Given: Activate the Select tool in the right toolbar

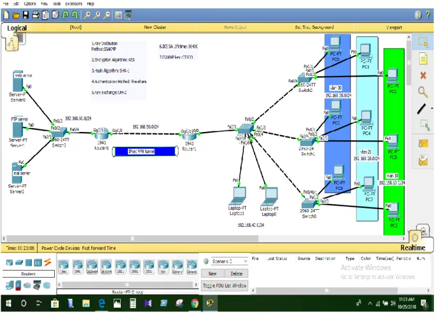Looking at the screenshot, I should 423,42.
